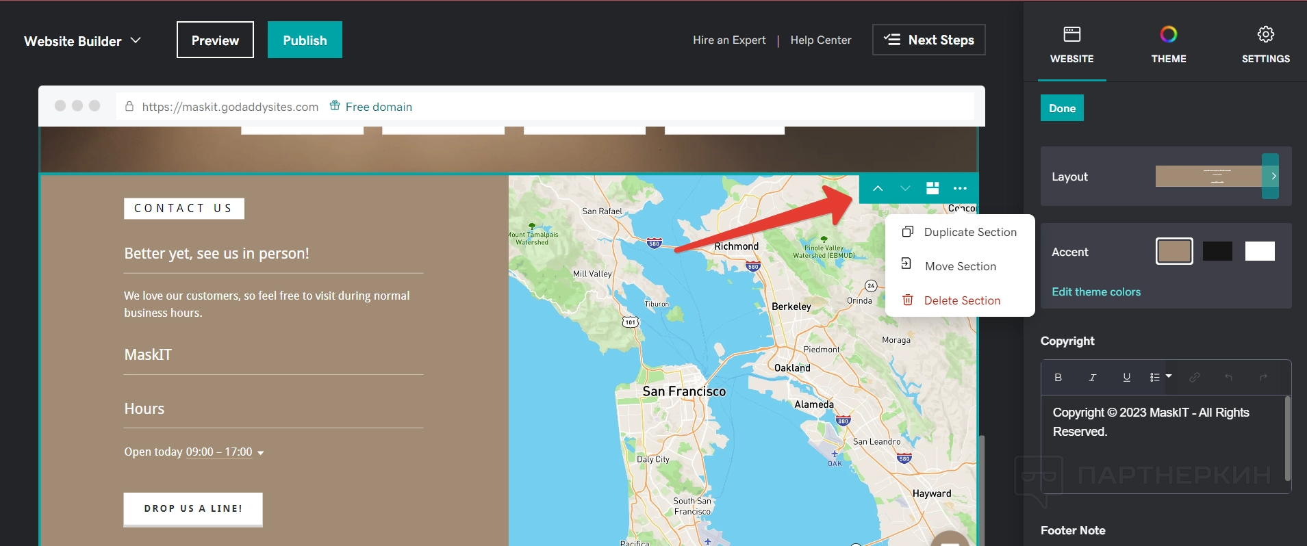Toggle italic formatting in Copyright editor
Image resolution: width=1307 pixels, height=546 pixels.
pos(1093,378)
